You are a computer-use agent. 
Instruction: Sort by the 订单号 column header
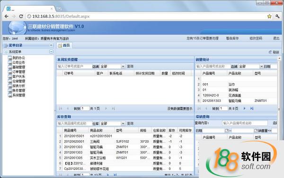[x=78, y=73]
